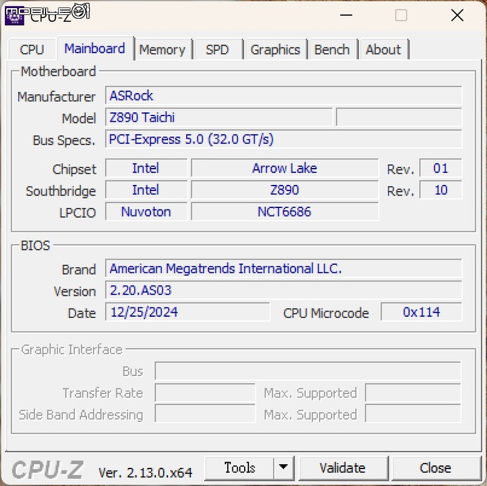Click the LPCIO vendor Nuvoton
The image size is (487, 486).
point(146,212)
